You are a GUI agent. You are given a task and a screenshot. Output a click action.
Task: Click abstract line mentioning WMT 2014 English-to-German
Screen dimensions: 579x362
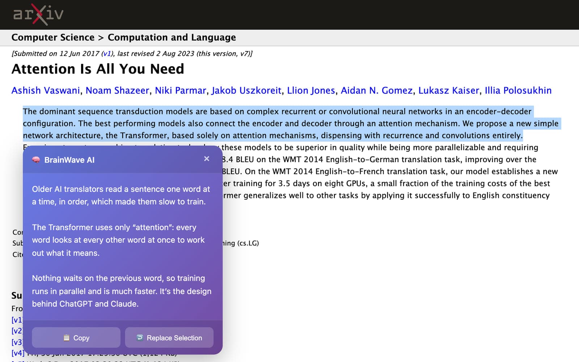click(x=379, y=160)
